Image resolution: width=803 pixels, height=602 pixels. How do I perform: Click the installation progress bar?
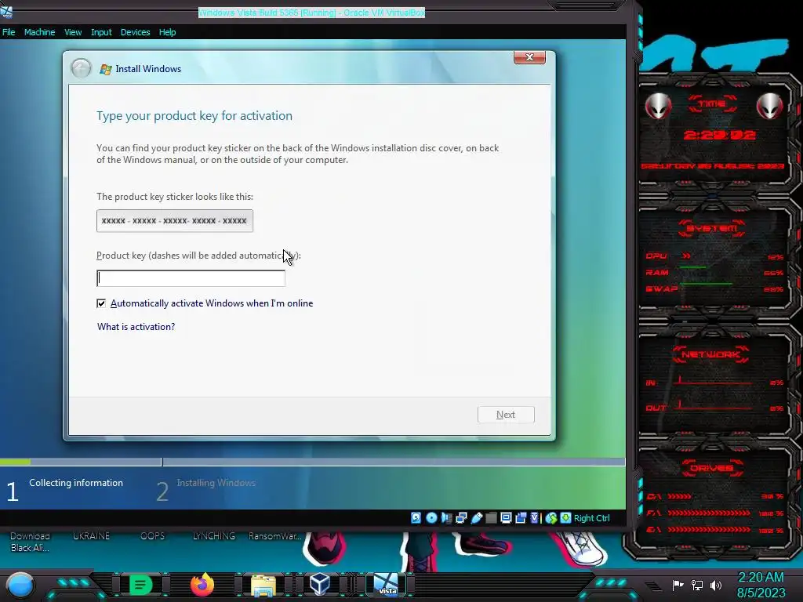pyautogui.click(x=312, y=462)
